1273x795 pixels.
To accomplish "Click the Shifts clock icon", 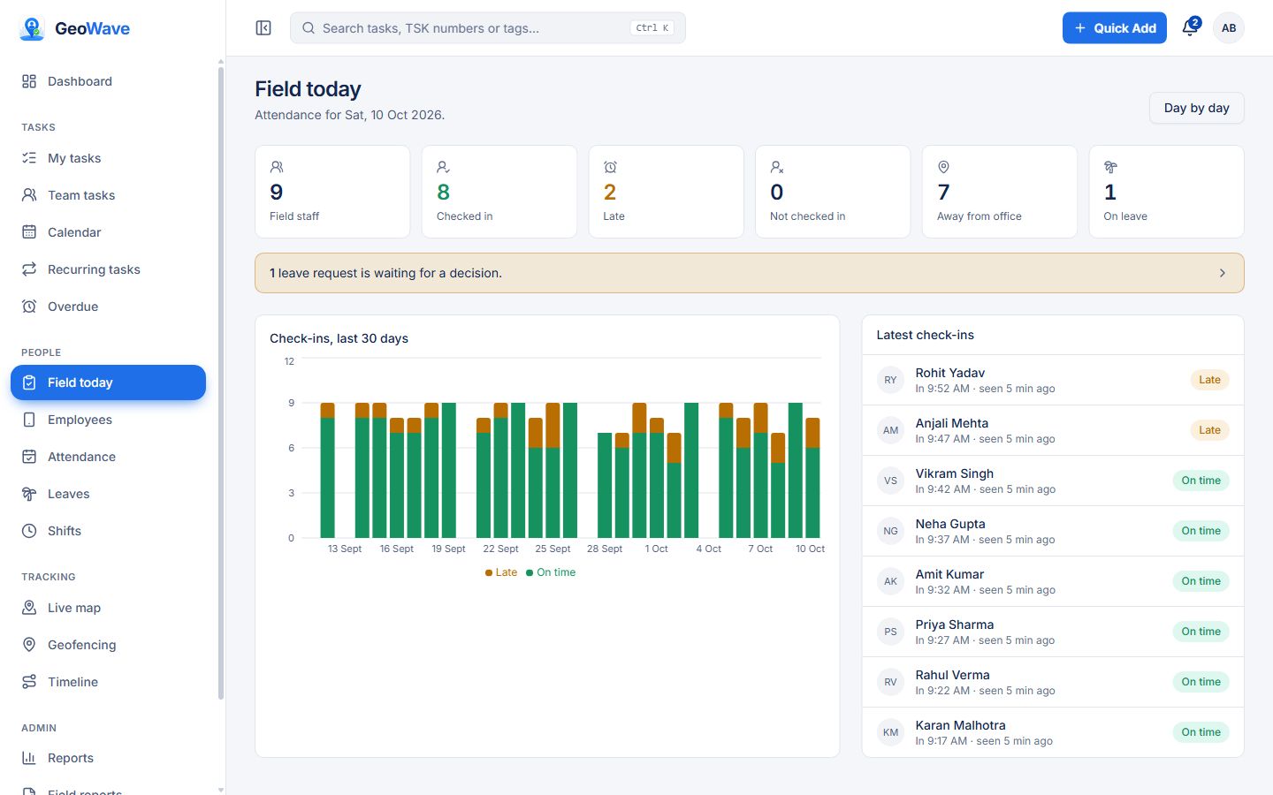I will 29,531.
